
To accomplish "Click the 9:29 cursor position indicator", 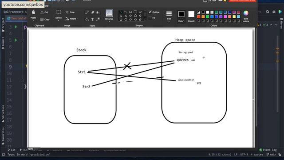I will pos(220,155).
